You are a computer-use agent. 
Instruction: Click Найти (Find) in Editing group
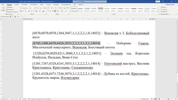pyautogui.click(x=164, y=7)
